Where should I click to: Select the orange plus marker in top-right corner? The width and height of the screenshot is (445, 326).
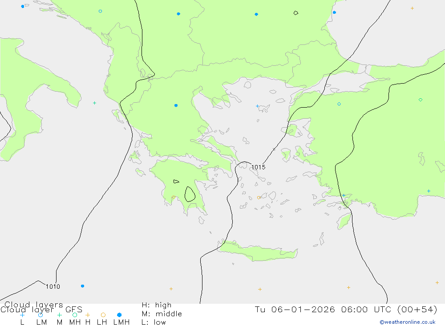tap(412, 8)
